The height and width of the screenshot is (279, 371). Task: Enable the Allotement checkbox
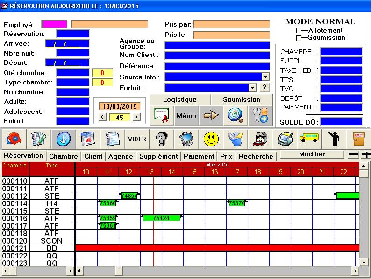299,31
